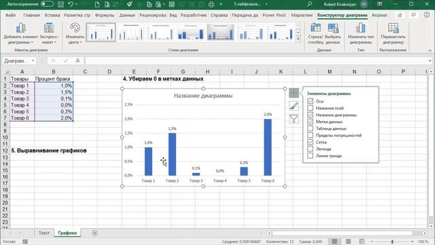Select the Товар 6 bar in chart
This screenshot has height=245, width=435.
[x=268, y=147]
